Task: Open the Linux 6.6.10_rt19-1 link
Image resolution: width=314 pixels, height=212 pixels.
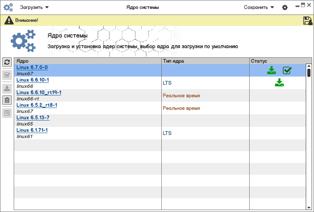Action: [39, 93]
